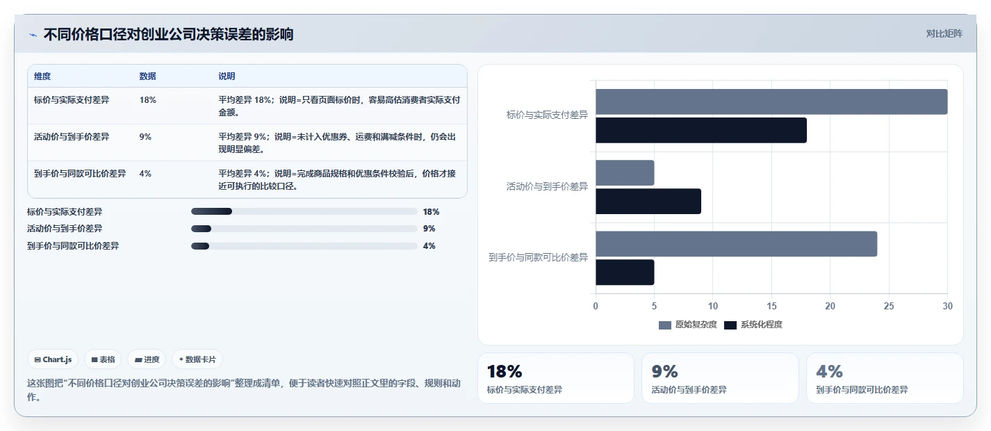Select the Chart.js tag chip
The height and width of the screenshot is (431, 991).
click(53, 359)
